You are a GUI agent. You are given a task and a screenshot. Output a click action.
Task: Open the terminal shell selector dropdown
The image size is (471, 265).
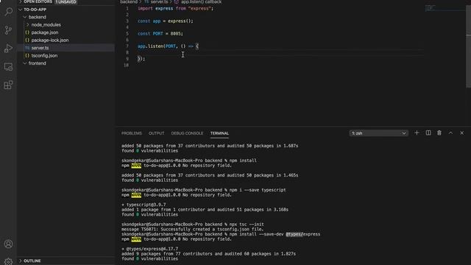378,133
